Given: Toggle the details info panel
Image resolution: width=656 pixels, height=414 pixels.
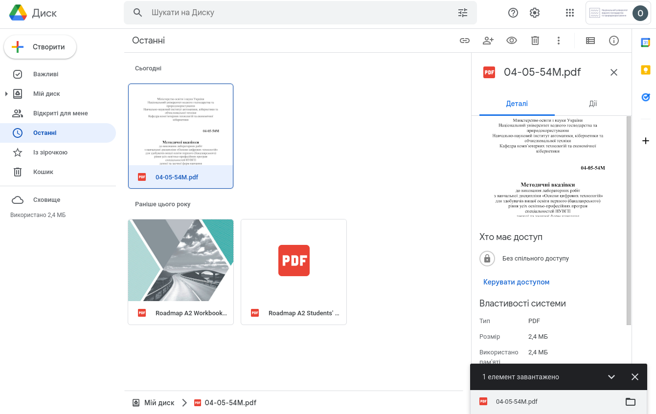Looking at the screenshot, I should [613, 41].
